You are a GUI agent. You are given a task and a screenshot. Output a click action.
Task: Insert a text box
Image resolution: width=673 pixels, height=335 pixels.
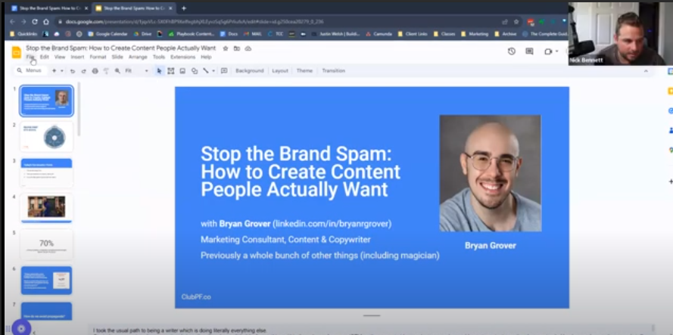pos(171,71)
